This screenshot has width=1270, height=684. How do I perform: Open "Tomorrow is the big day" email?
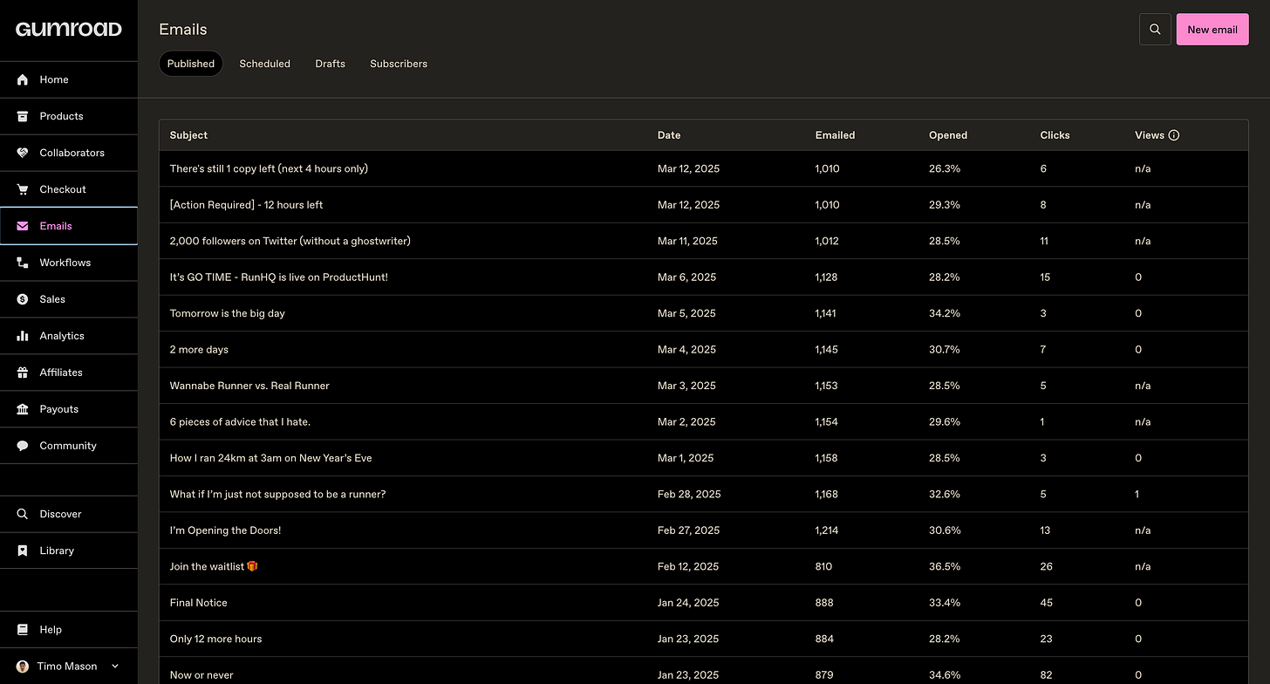coord(703,313)
